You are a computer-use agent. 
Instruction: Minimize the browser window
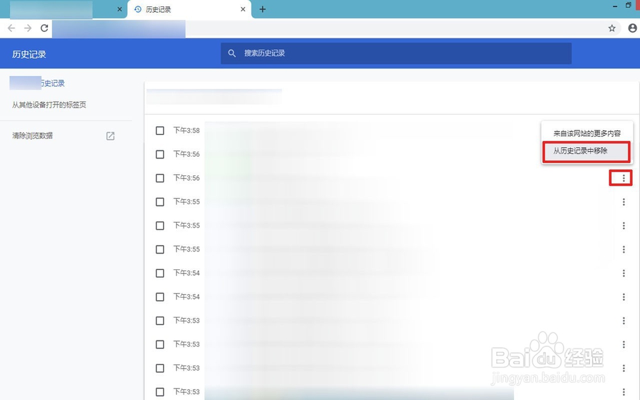pyautogui.click(x=614, y=6)
